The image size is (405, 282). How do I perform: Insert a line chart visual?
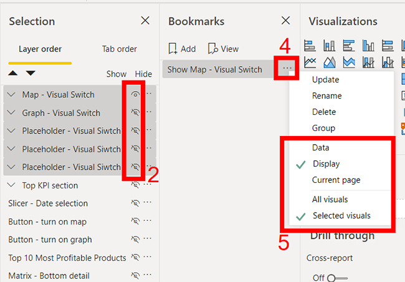pyautogui.click(x=310, y=62)
